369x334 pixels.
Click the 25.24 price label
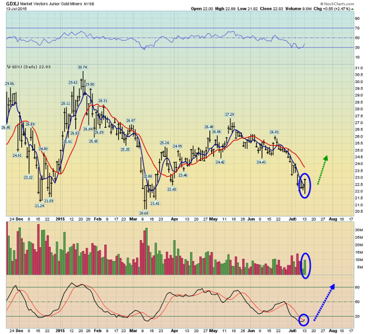pos(164,143)
